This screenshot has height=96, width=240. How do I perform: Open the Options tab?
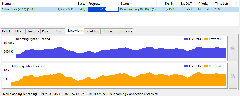pyautogui.click(x=108, y=31)
